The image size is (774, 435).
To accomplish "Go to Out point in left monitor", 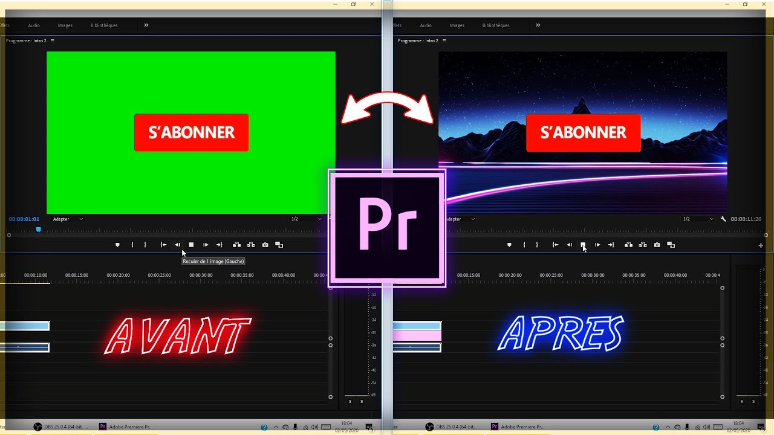I will click(220, 245).
